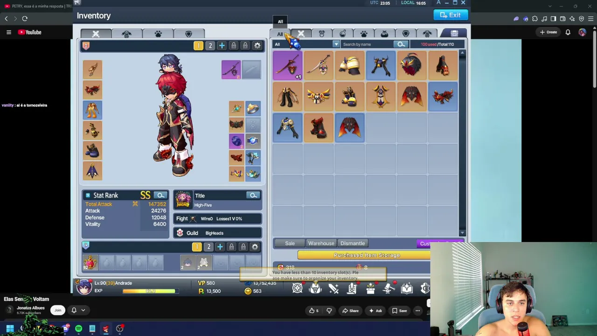
Task: Open YouTube Create button
Action: (548, 32)
